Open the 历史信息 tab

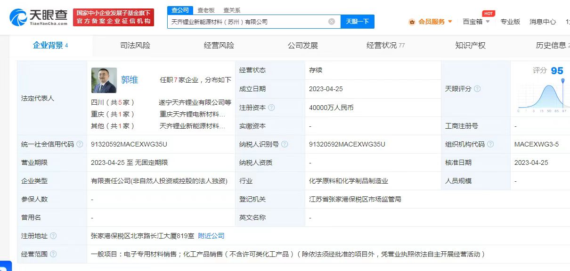(x=553, y=46)
